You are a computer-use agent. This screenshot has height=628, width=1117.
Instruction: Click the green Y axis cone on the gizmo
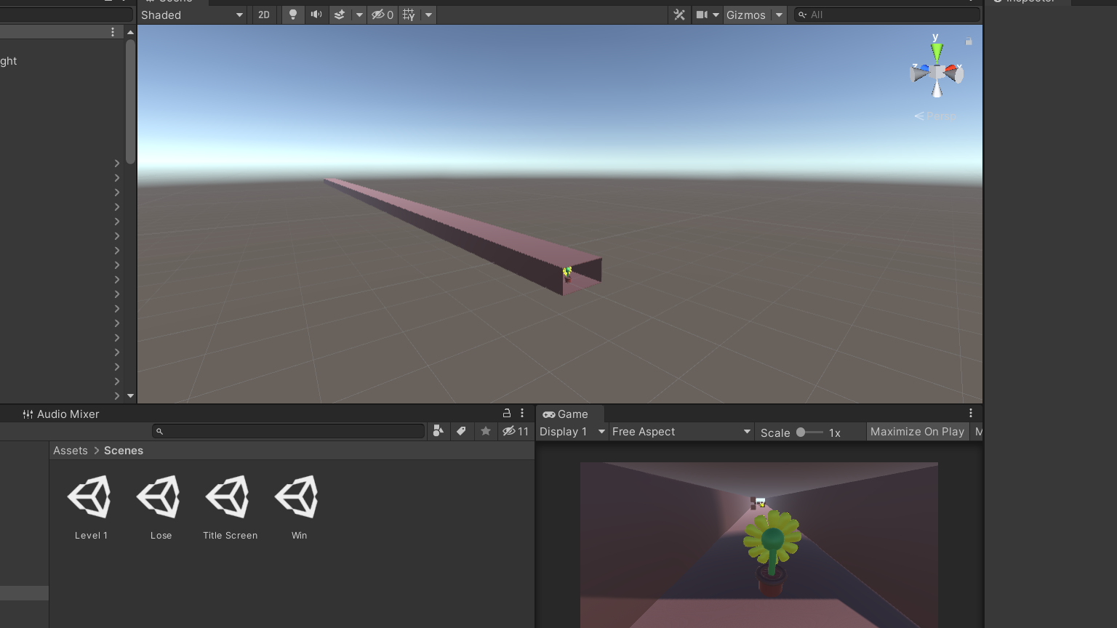(x=937, y=52)
